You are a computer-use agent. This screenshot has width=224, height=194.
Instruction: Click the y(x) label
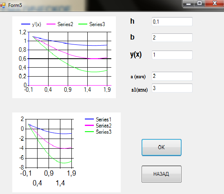[x=136, y=55]
